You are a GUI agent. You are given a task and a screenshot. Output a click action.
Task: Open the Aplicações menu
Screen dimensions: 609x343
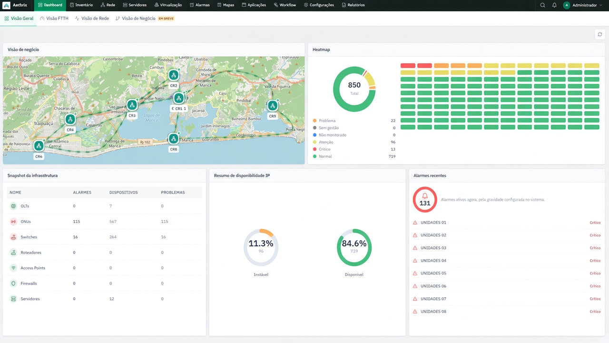254,5
